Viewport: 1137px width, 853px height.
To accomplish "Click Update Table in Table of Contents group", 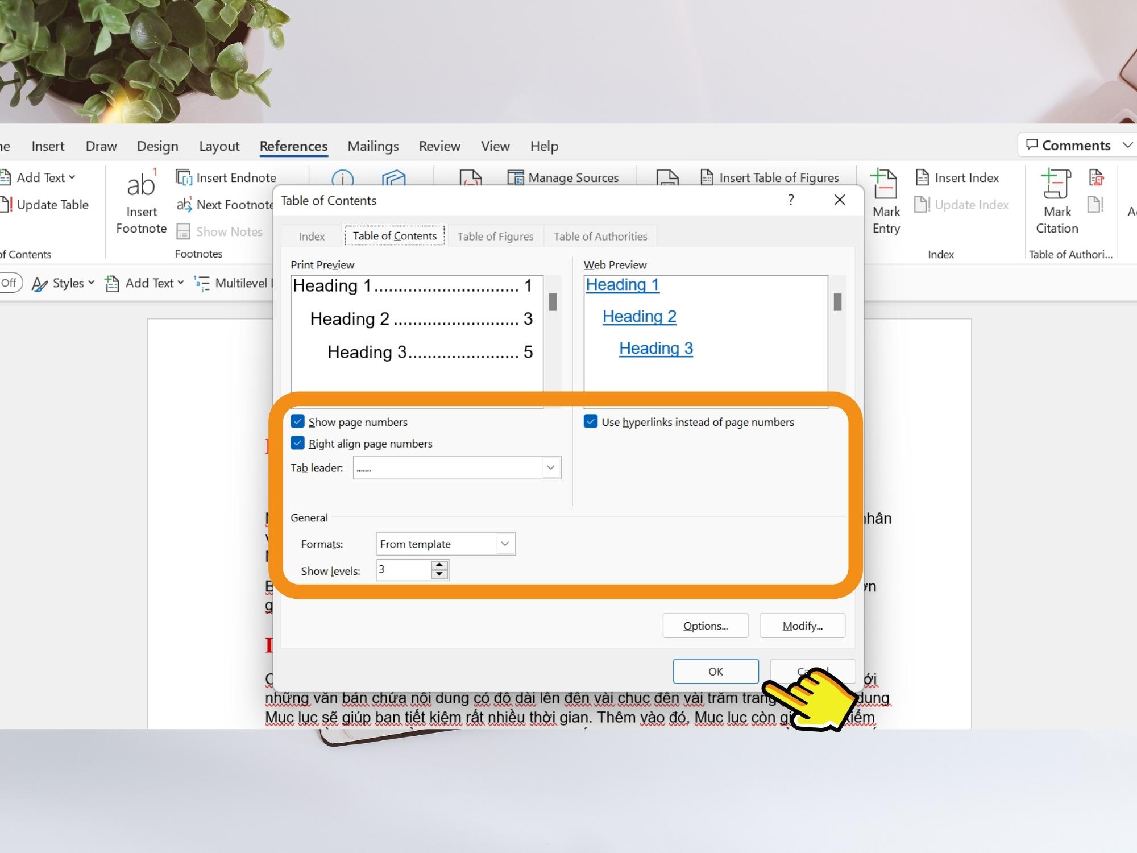I will click(x=44, y=205).
